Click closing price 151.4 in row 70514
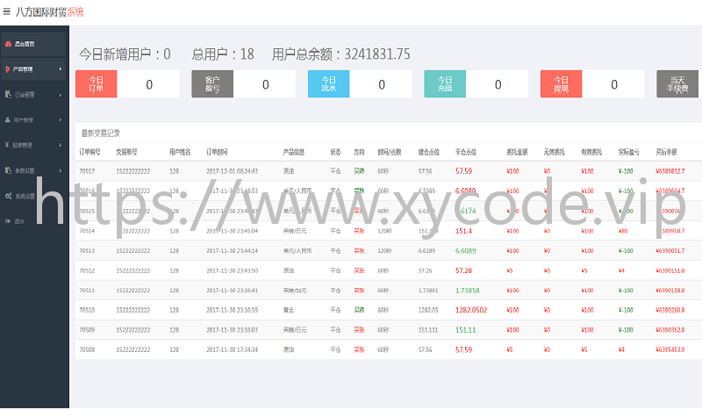This screenshot has height=417, width=702. tap(464, 231)
